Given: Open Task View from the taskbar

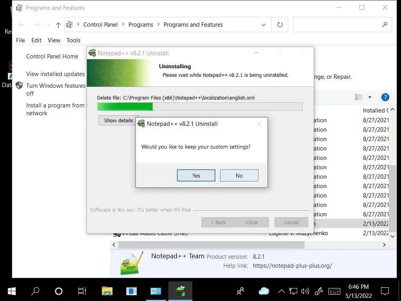Looking at the screenshot, I should [x=82, y=291].
